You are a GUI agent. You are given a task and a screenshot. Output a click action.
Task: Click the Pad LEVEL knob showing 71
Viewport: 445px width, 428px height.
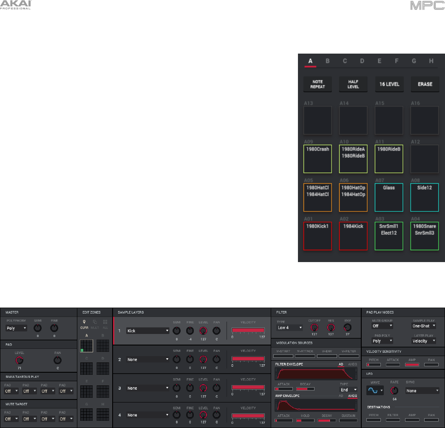(19, 360)
